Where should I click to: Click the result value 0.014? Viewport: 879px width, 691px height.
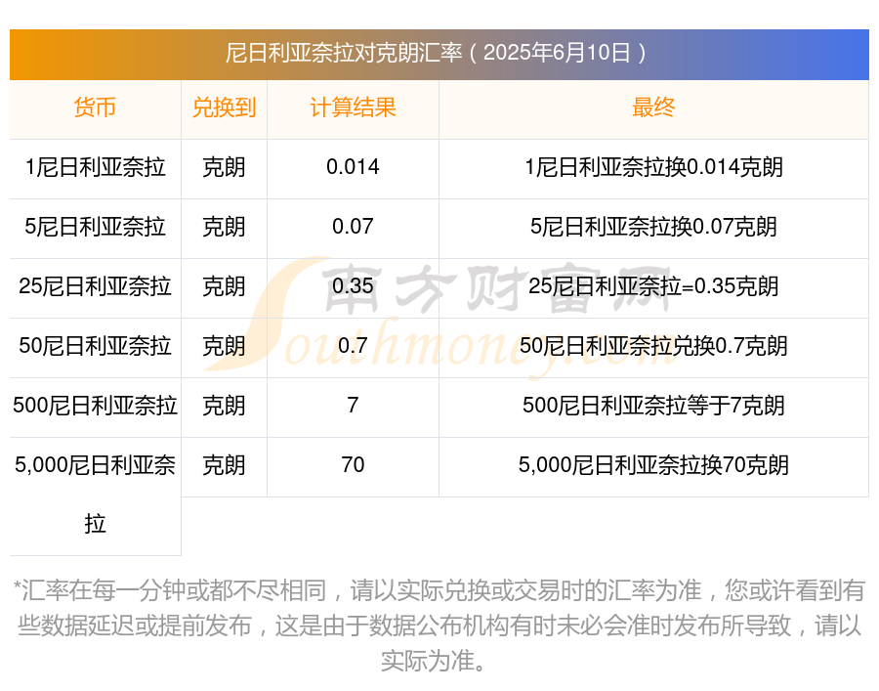coord(353,167)
